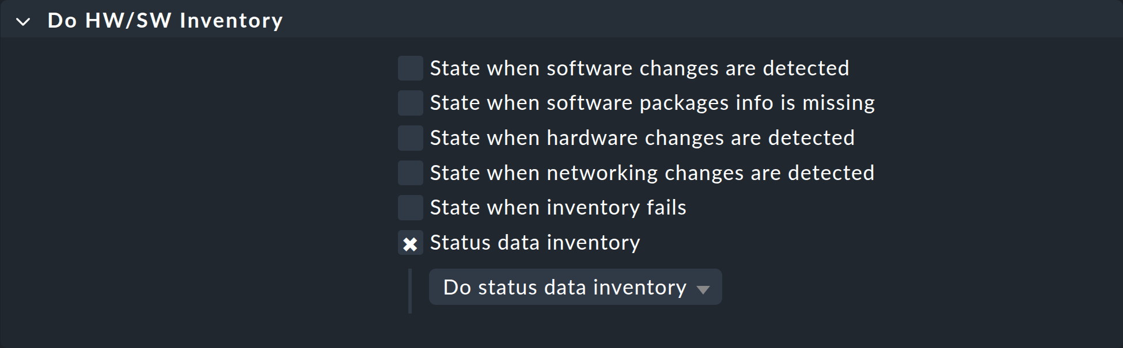
Task: Enable "State when hardware changes are detected"
Action: (x=409, y=137)
